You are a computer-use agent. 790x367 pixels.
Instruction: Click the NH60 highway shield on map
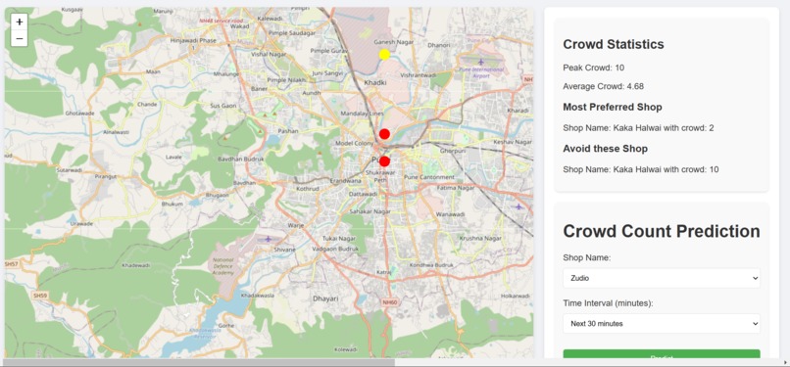click(x=390, y=302)
